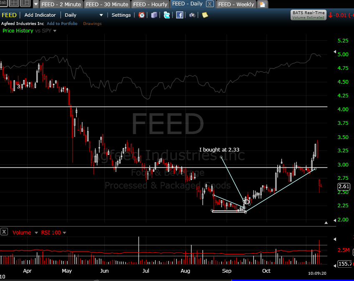The width and height of the screenshot is (354, 281).
Task: Expand the Volume indicator dropdown
Action: pyautogui.click(x=36, y=233)
